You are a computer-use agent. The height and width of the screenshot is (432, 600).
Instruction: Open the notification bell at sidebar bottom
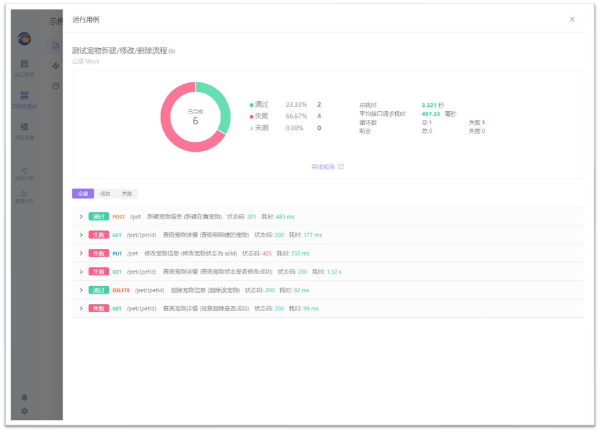click(24, 398)
